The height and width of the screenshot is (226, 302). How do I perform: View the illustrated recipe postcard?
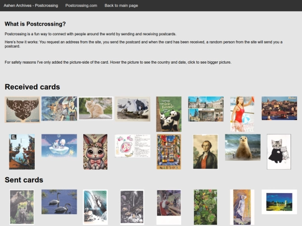(x=133, y=146)
